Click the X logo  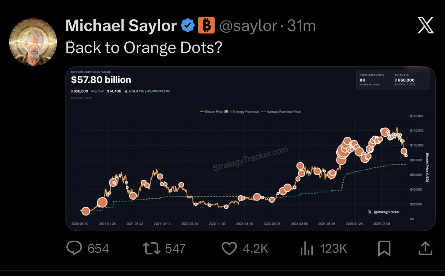[x=425, y=26]
